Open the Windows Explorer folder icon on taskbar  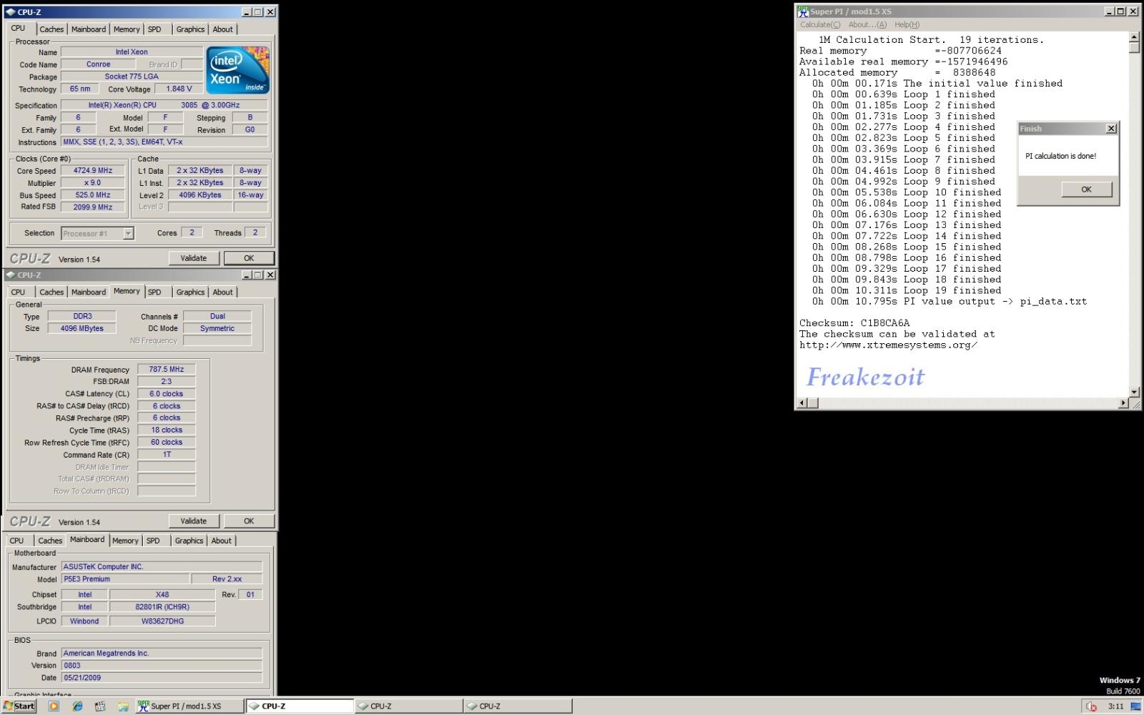[123, 706]
